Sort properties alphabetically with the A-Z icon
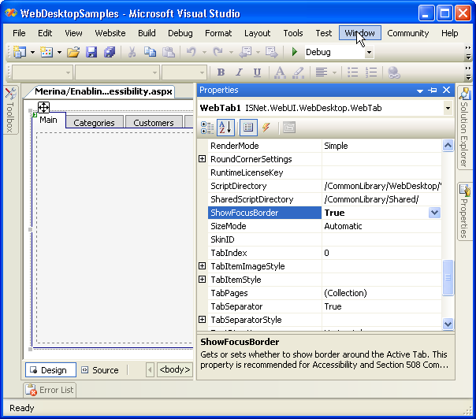The image size is (476, 419). (x=225, y=128)
